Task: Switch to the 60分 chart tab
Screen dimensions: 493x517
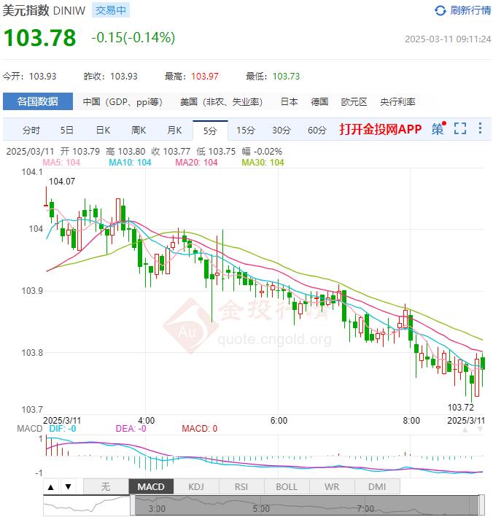Action: tap(317, 131)
